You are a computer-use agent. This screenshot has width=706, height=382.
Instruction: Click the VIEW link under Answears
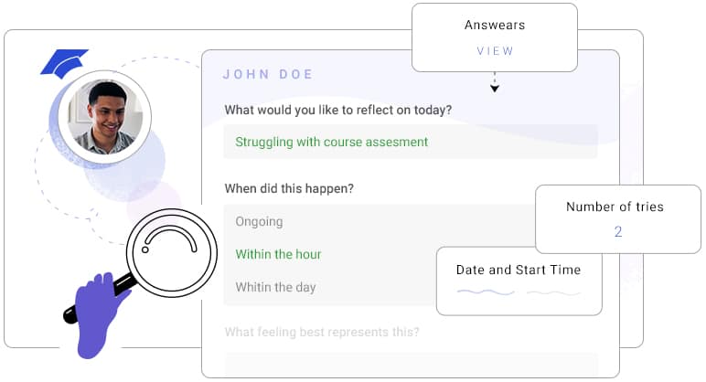495,51
